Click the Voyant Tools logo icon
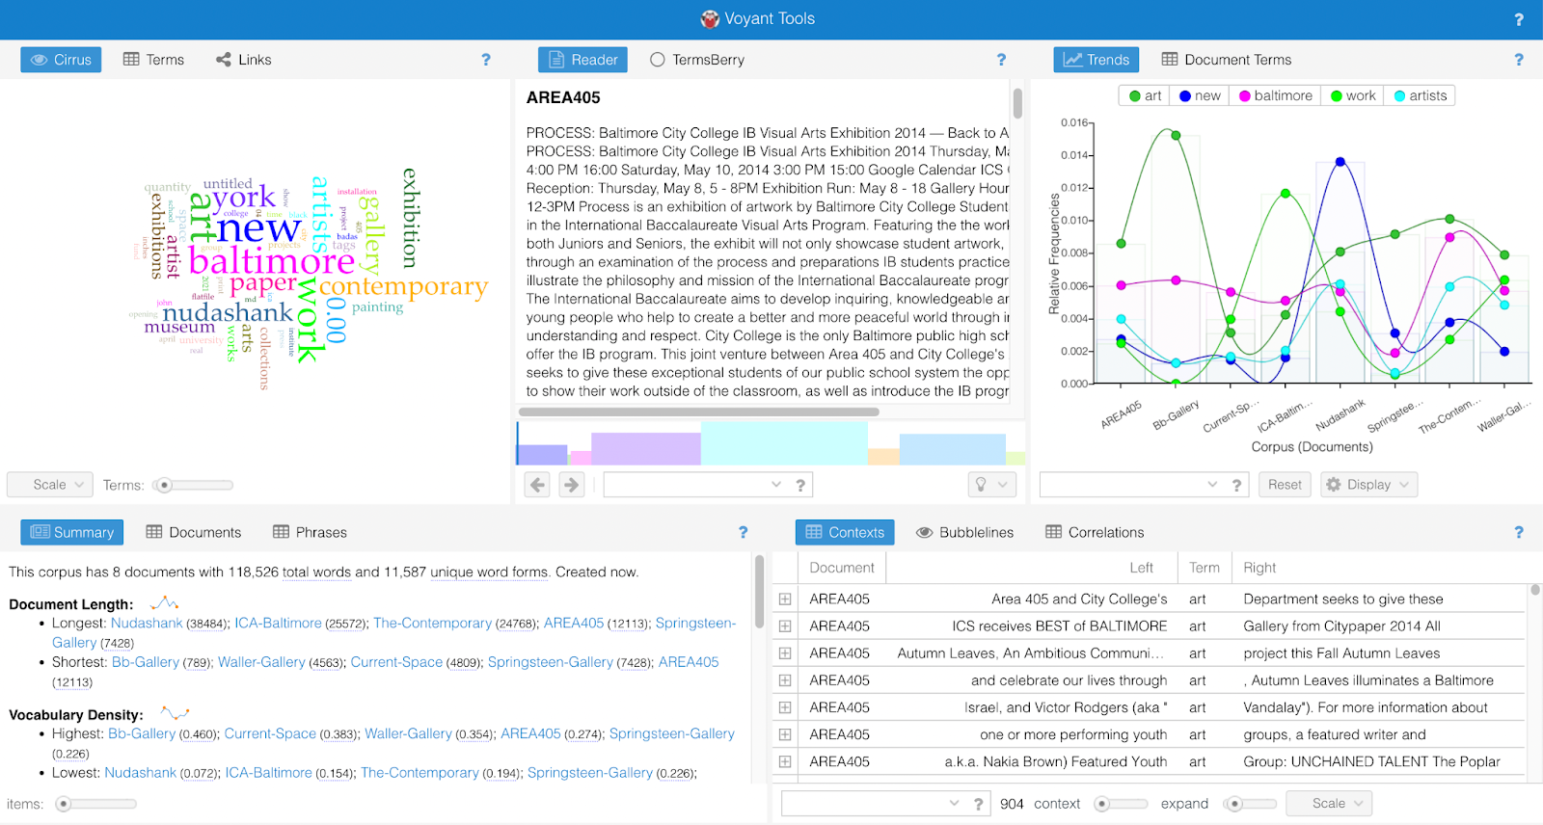Image resolution: width=1543 pixels, height=825 pixels. pyautogui.click(x=710, y=19)
